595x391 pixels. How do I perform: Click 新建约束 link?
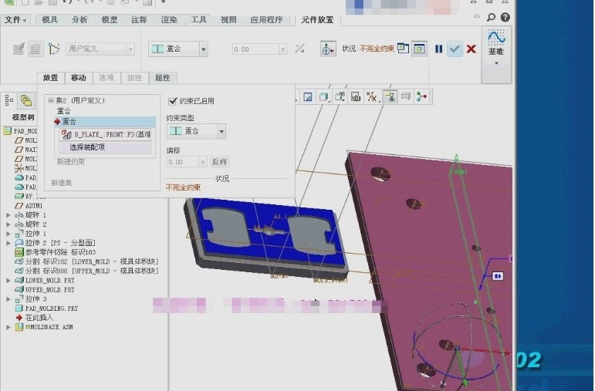click(x=70, y=162)
